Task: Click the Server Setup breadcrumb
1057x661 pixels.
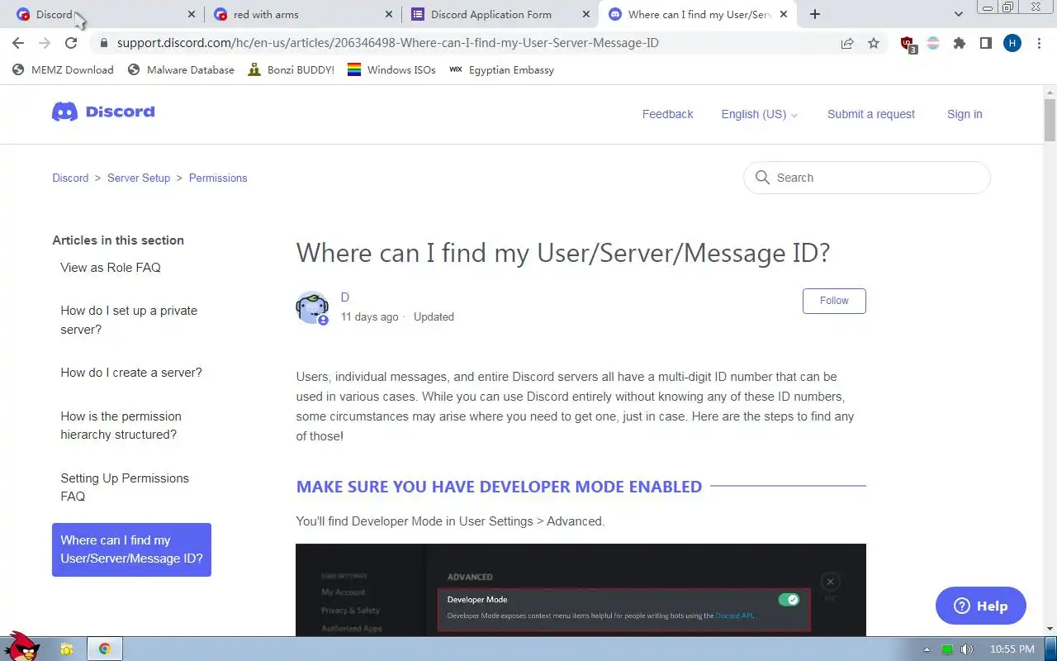Action: pyautogui.click(x=139, y=178)
